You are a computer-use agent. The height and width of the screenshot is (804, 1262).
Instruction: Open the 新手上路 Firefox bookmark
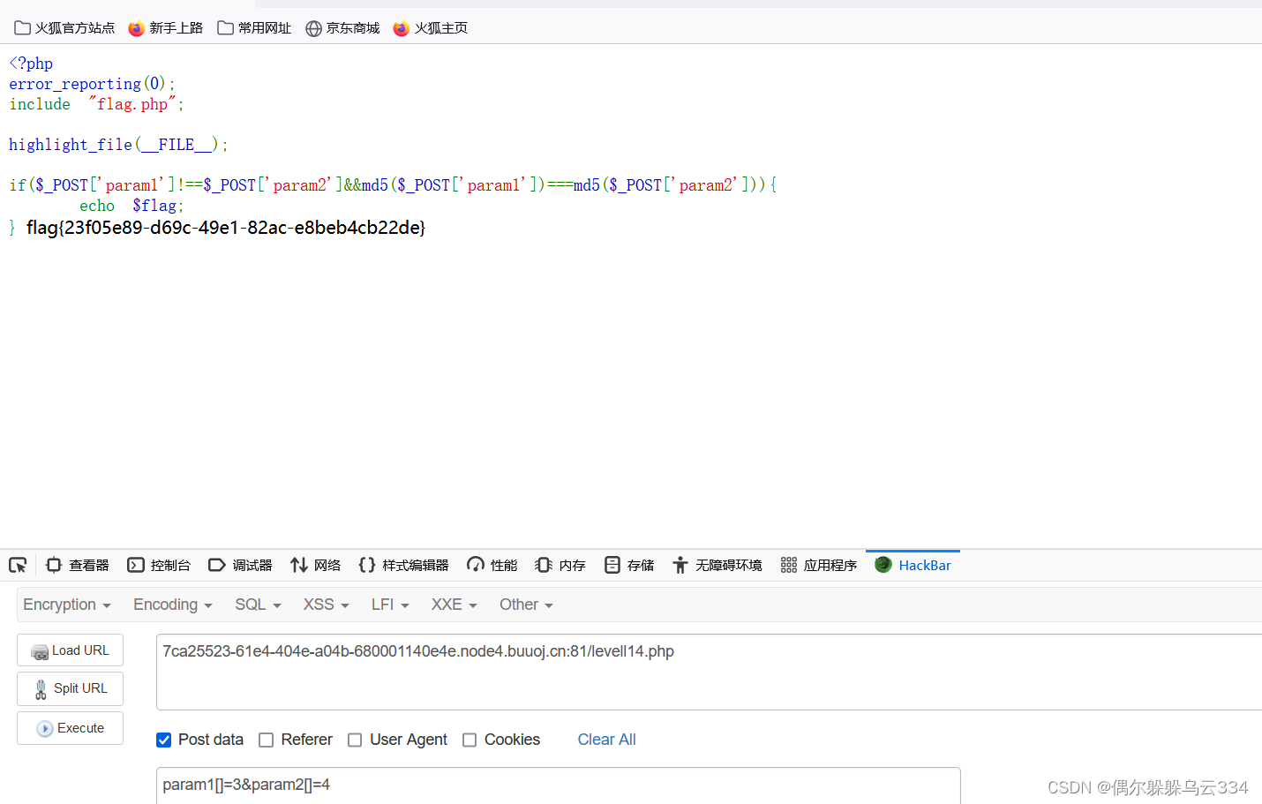pyautogui.click(x=165, y=28)
